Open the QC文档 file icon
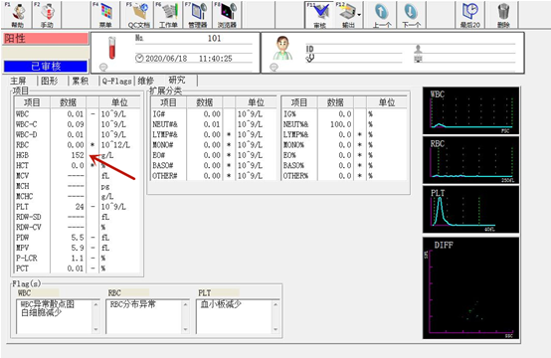This screenshot has width=551, height=358. tap(139, 15)
